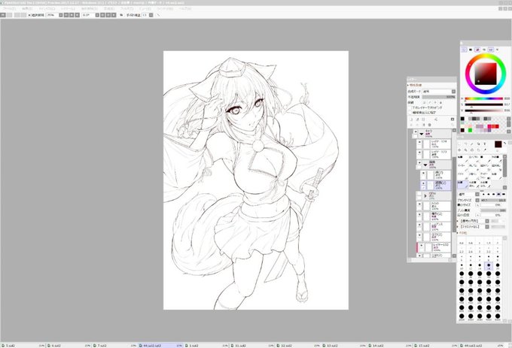Viewport: 512px width, 348px height.
Task: Create a new layer in layer panel
Action: (x=411, y=120)
